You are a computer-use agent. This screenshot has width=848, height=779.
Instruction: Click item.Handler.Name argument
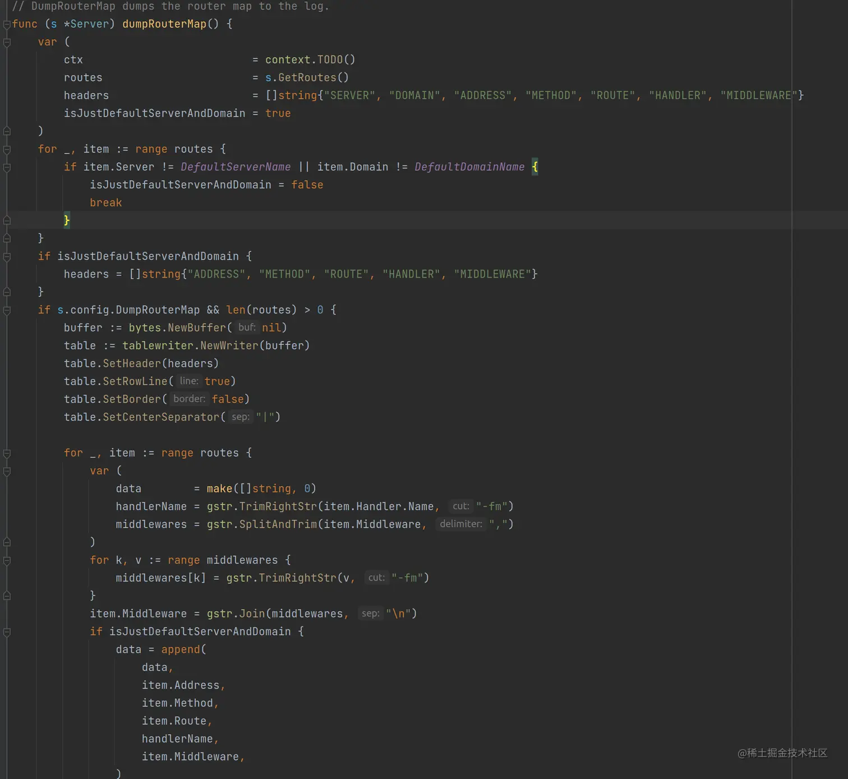[379, 507]
